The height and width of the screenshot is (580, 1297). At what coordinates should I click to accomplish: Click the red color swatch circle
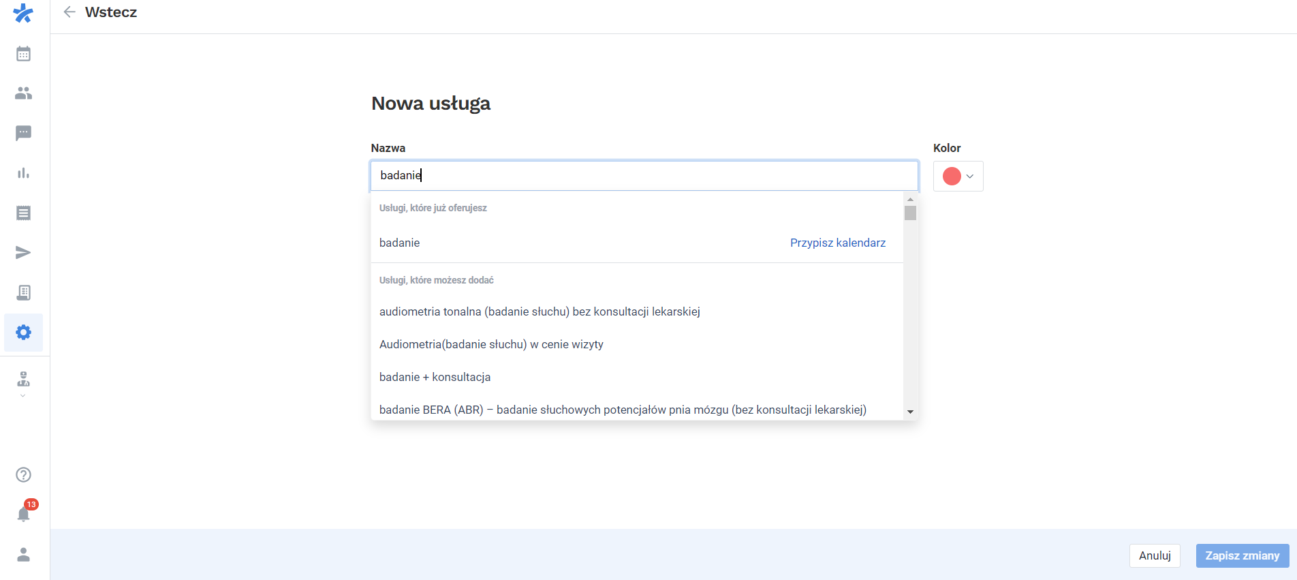952,177
